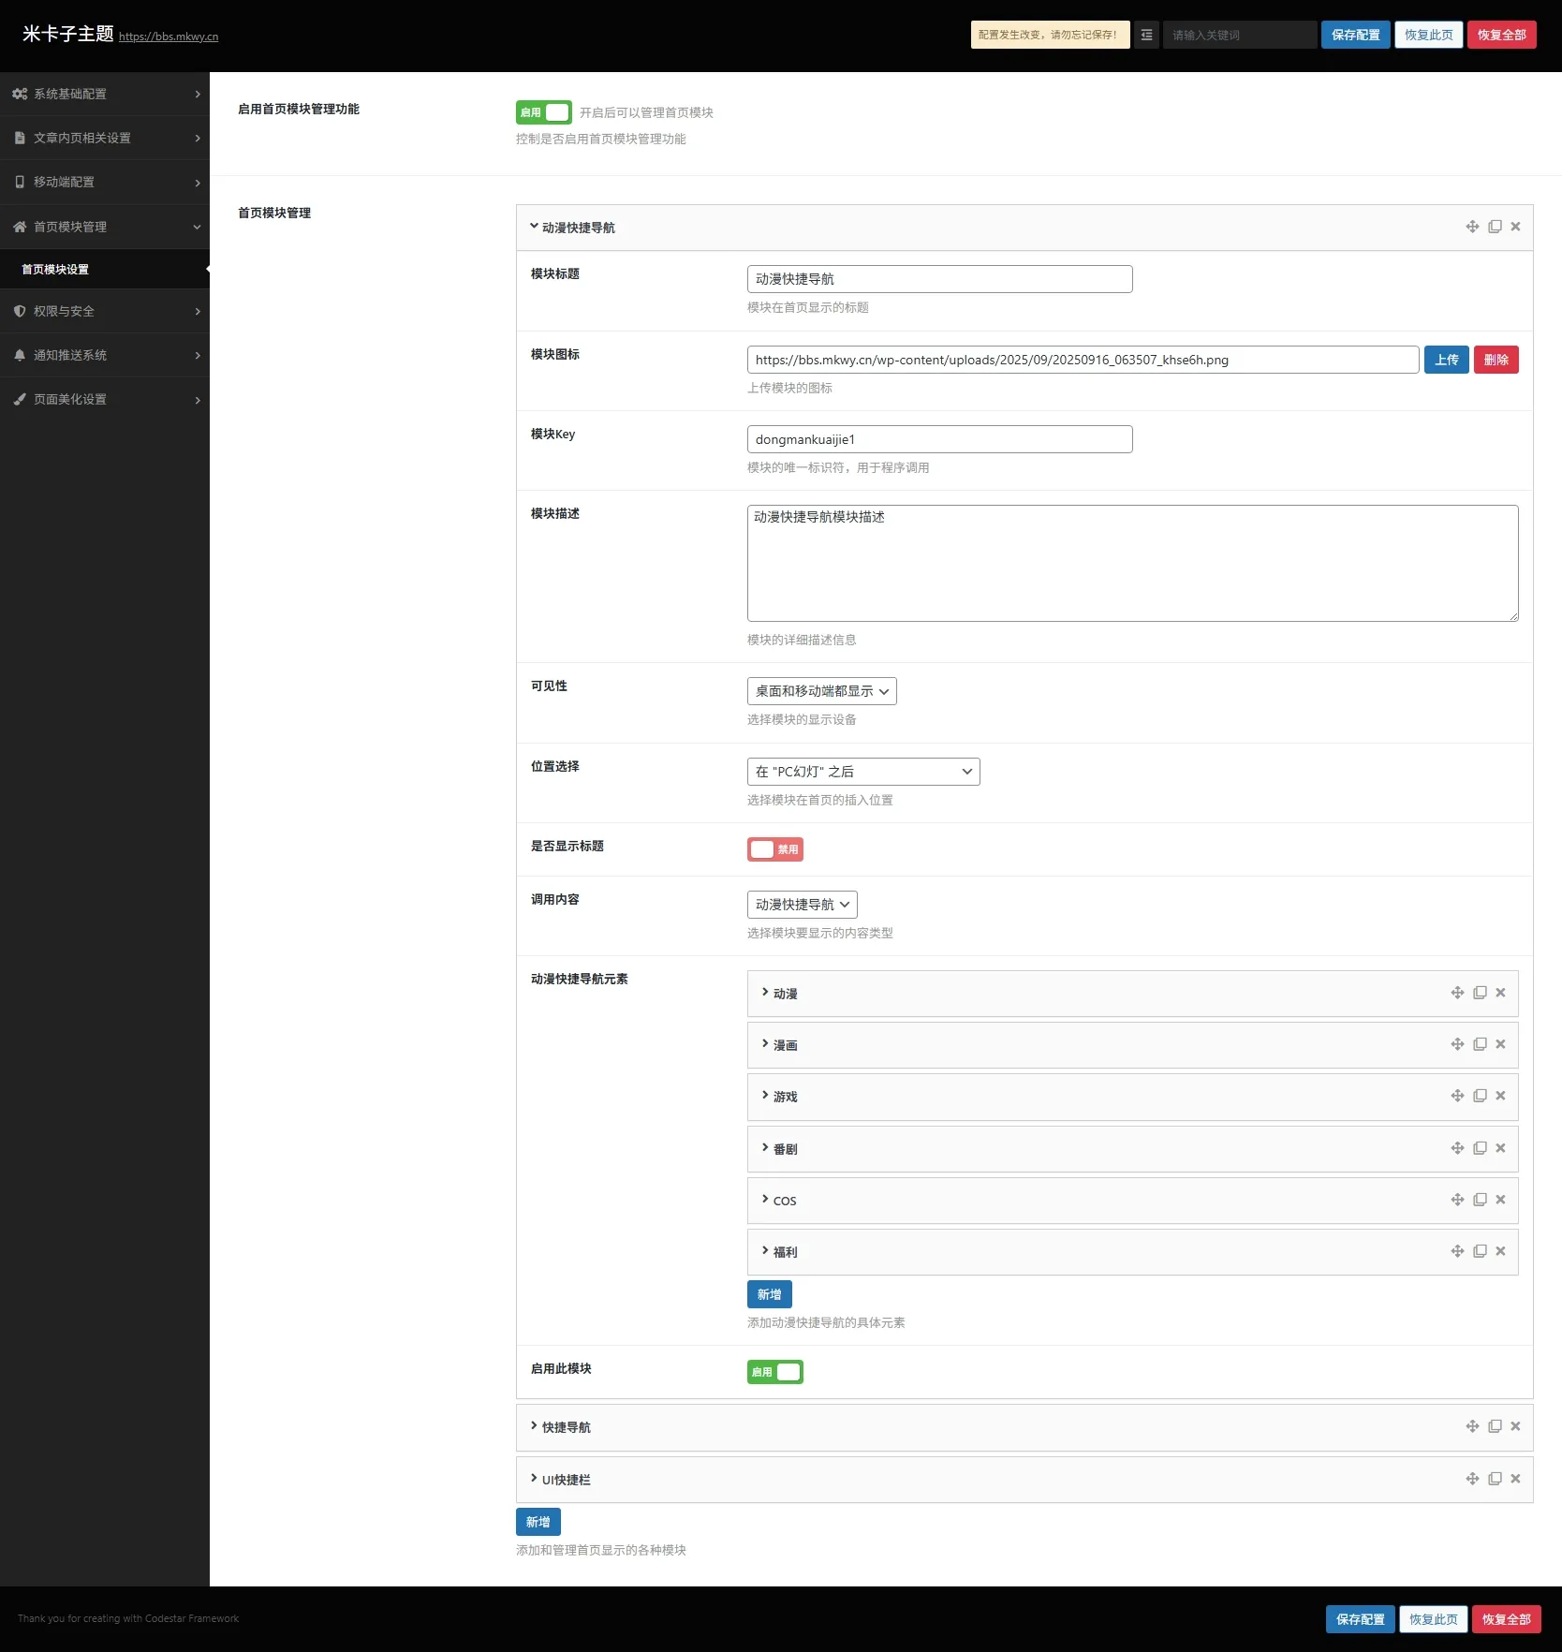1562x1652 pixels.
Task: Click the expand-all icon beside search box
Action: (x=1146, y=35)
